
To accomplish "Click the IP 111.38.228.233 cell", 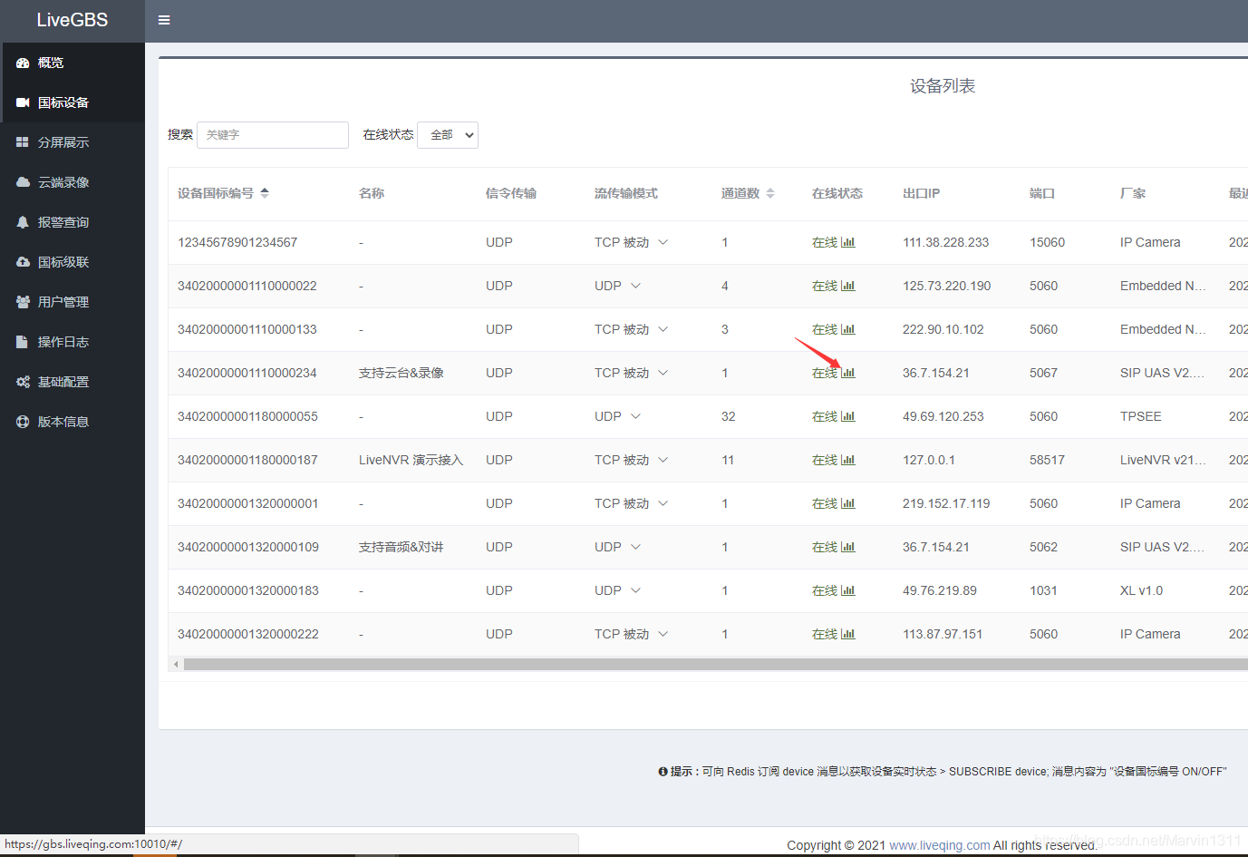I will 945,242.
